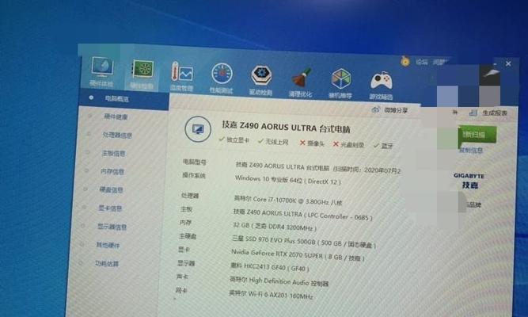Click the 网卡 row label
528x317 pixels.
point(181,290)
